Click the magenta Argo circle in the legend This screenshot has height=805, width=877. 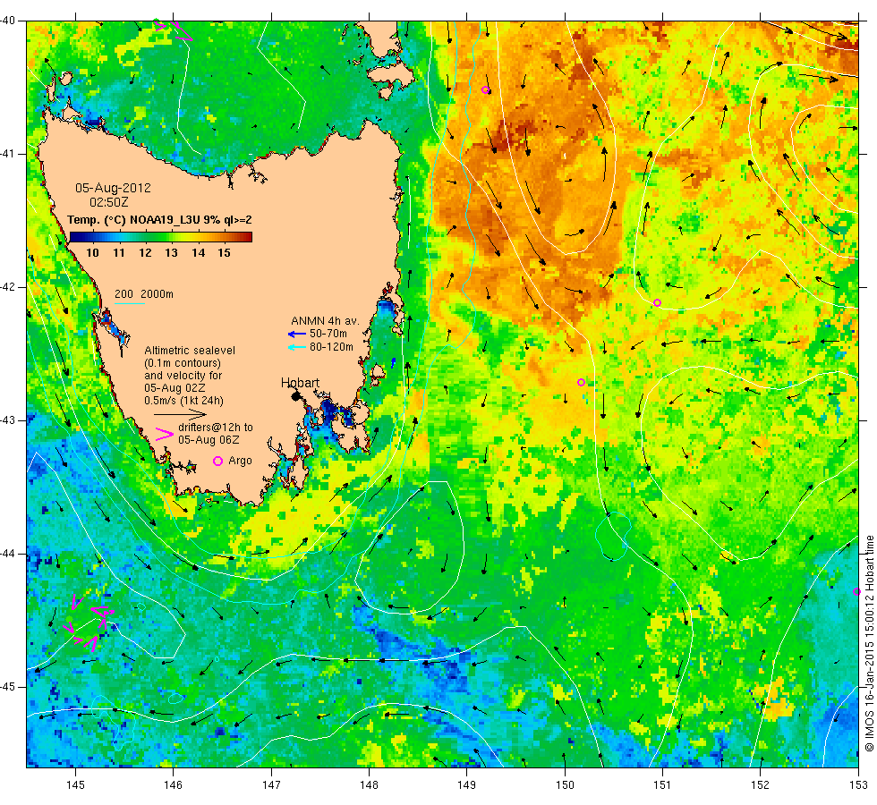[218, 461]
